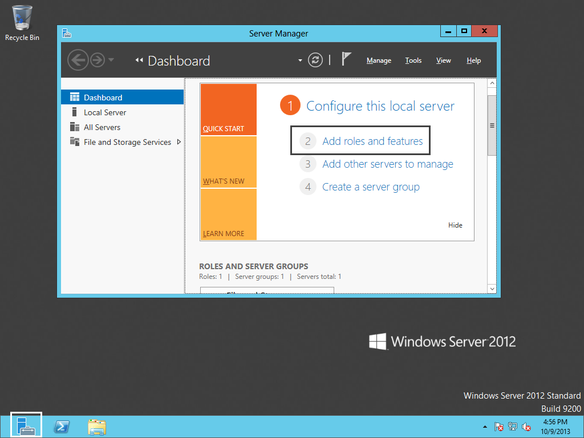Click the network tray icon
Screen dimensions: 584x438
coord(513,427)
